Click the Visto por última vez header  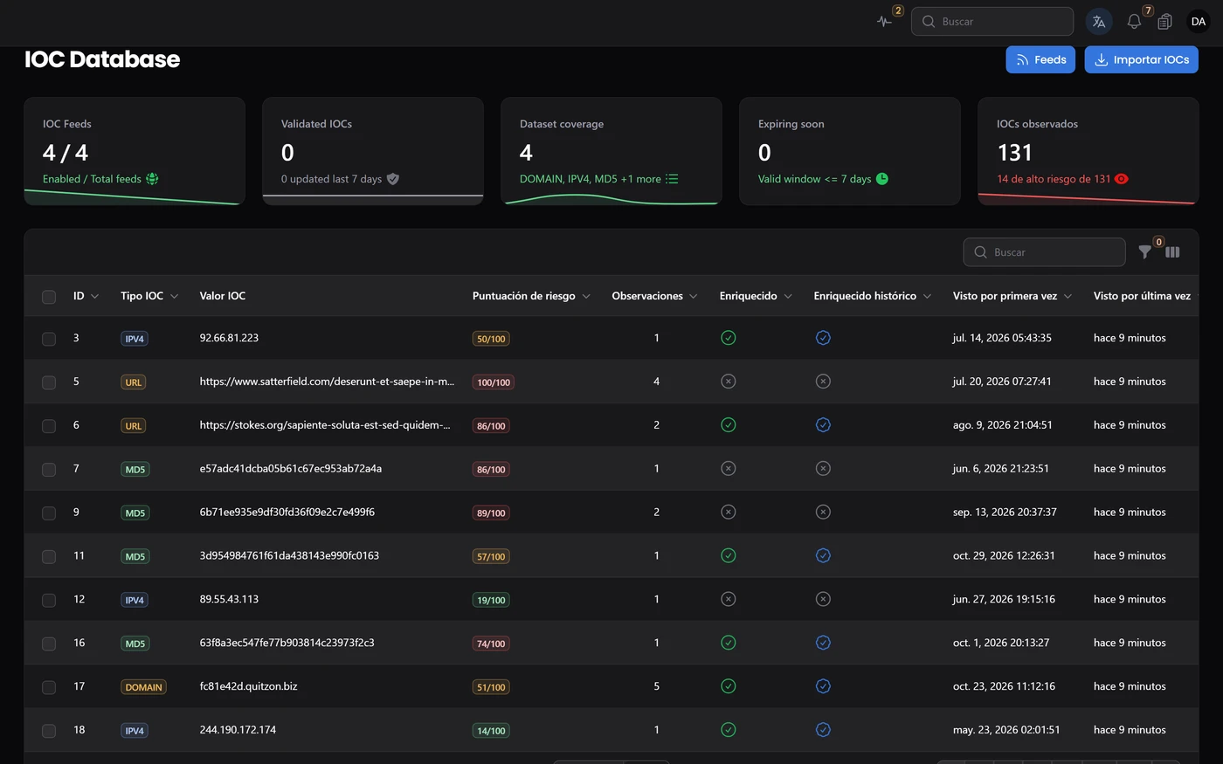point(1142,296)
